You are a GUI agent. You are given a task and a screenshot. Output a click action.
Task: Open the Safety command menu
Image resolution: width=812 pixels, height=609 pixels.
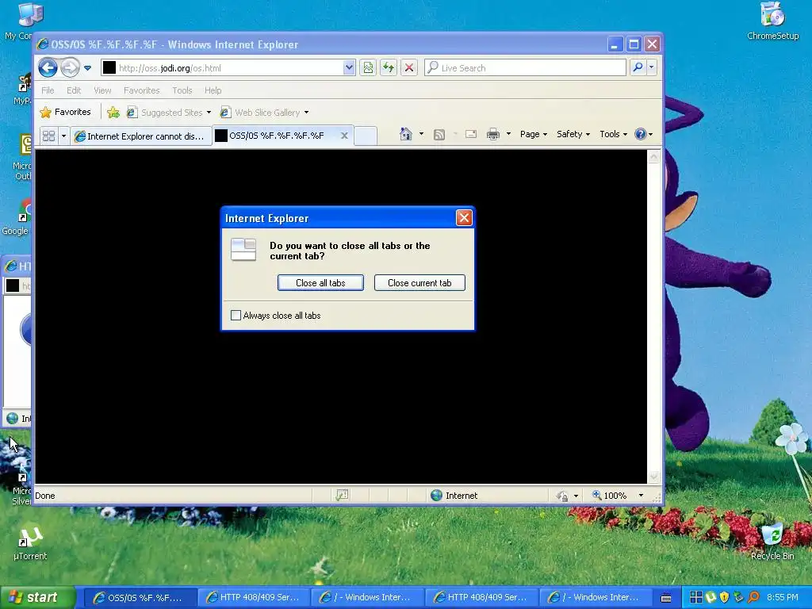[x=573, y=134]
